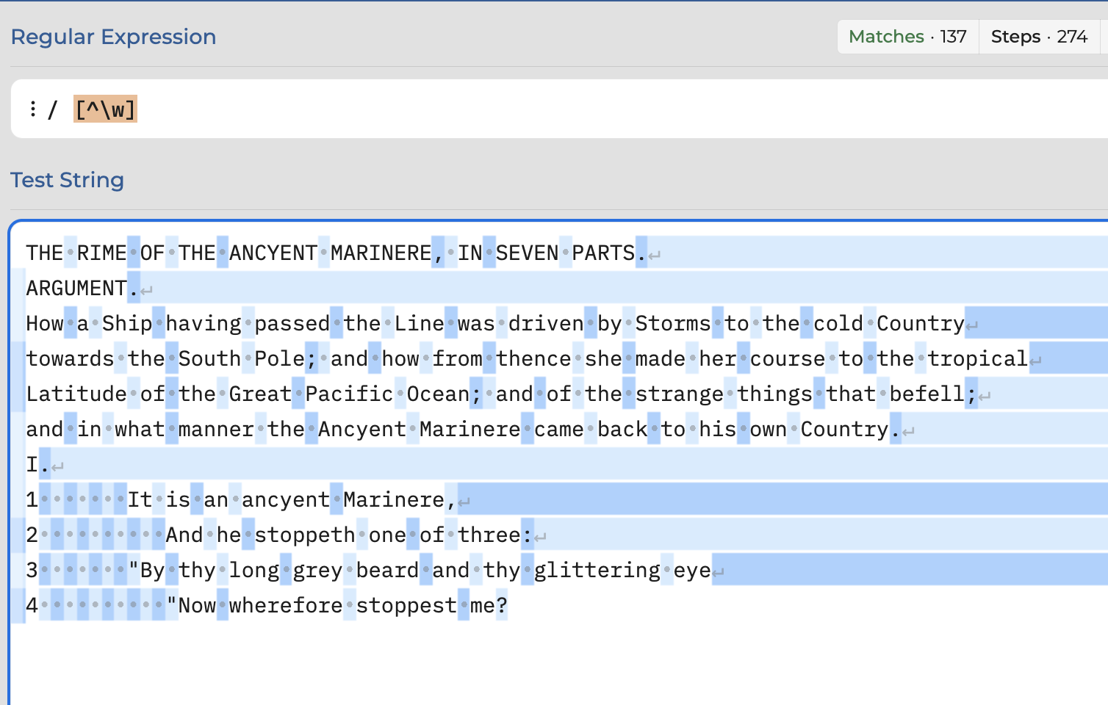This screenshot has height=705, width=1108.
Task: Click the word Ocean
Action: pos(438,394)
